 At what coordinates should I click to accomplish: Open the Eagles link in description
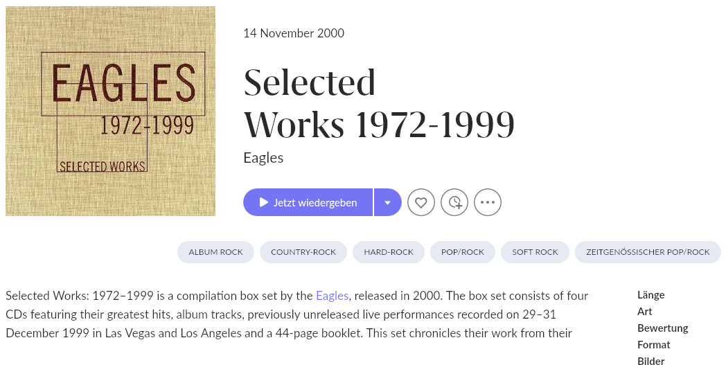tap(332, 296)
